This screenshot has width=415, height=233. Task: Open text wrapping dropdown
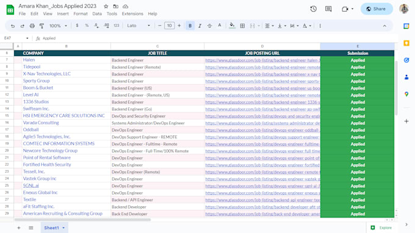(294, 26)
